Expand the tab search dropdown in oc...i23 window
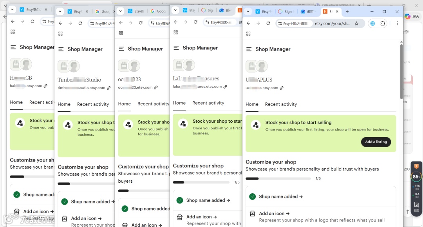This screenshot has height=227, width=423. pyautogui.click(x=121, y=11)
